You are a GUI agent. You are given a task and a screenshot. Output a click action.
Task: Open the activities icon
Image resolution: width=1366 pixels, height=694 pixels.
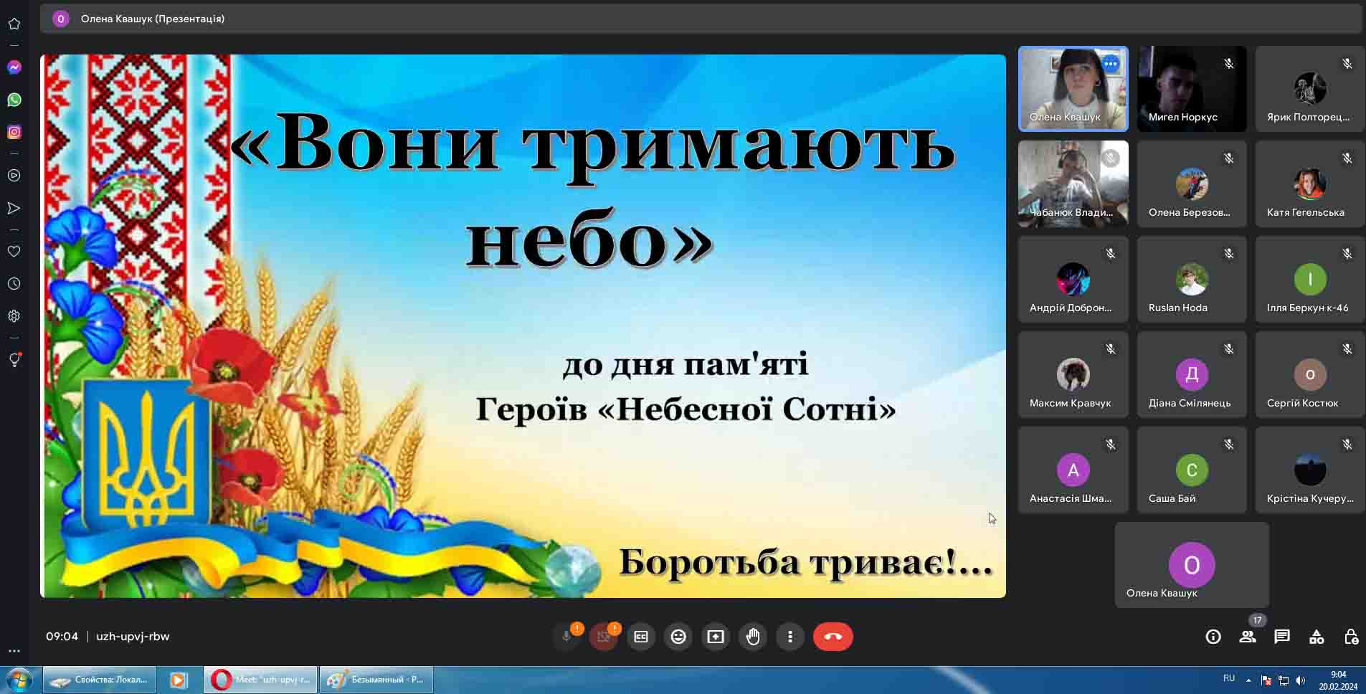tap(1317, 637)
